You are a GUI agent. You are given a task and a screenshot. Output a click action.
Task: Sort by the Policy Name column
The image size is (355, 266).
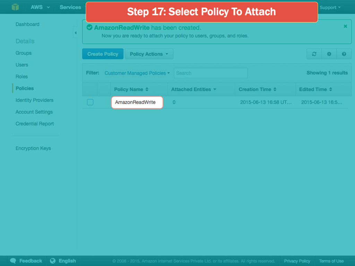(x=131, y=89)
